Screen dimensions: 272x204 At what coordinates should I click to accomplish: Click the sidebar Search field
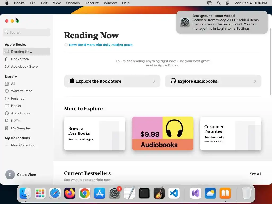[27, 32]
